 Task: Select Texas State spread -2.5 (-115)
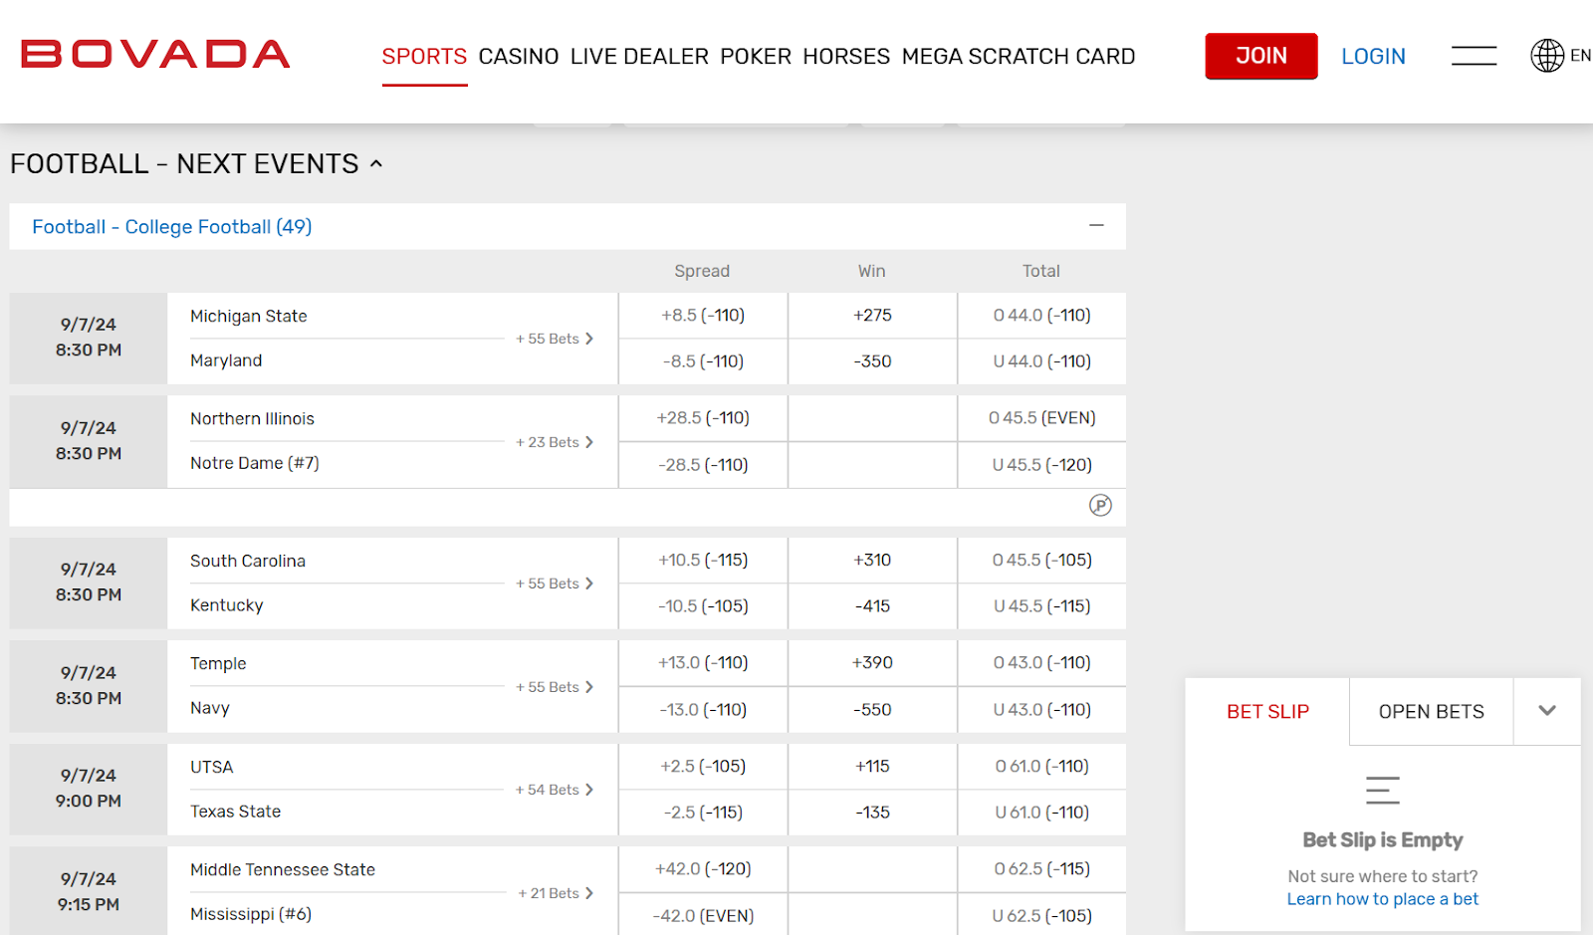click(x=703, y=813)
